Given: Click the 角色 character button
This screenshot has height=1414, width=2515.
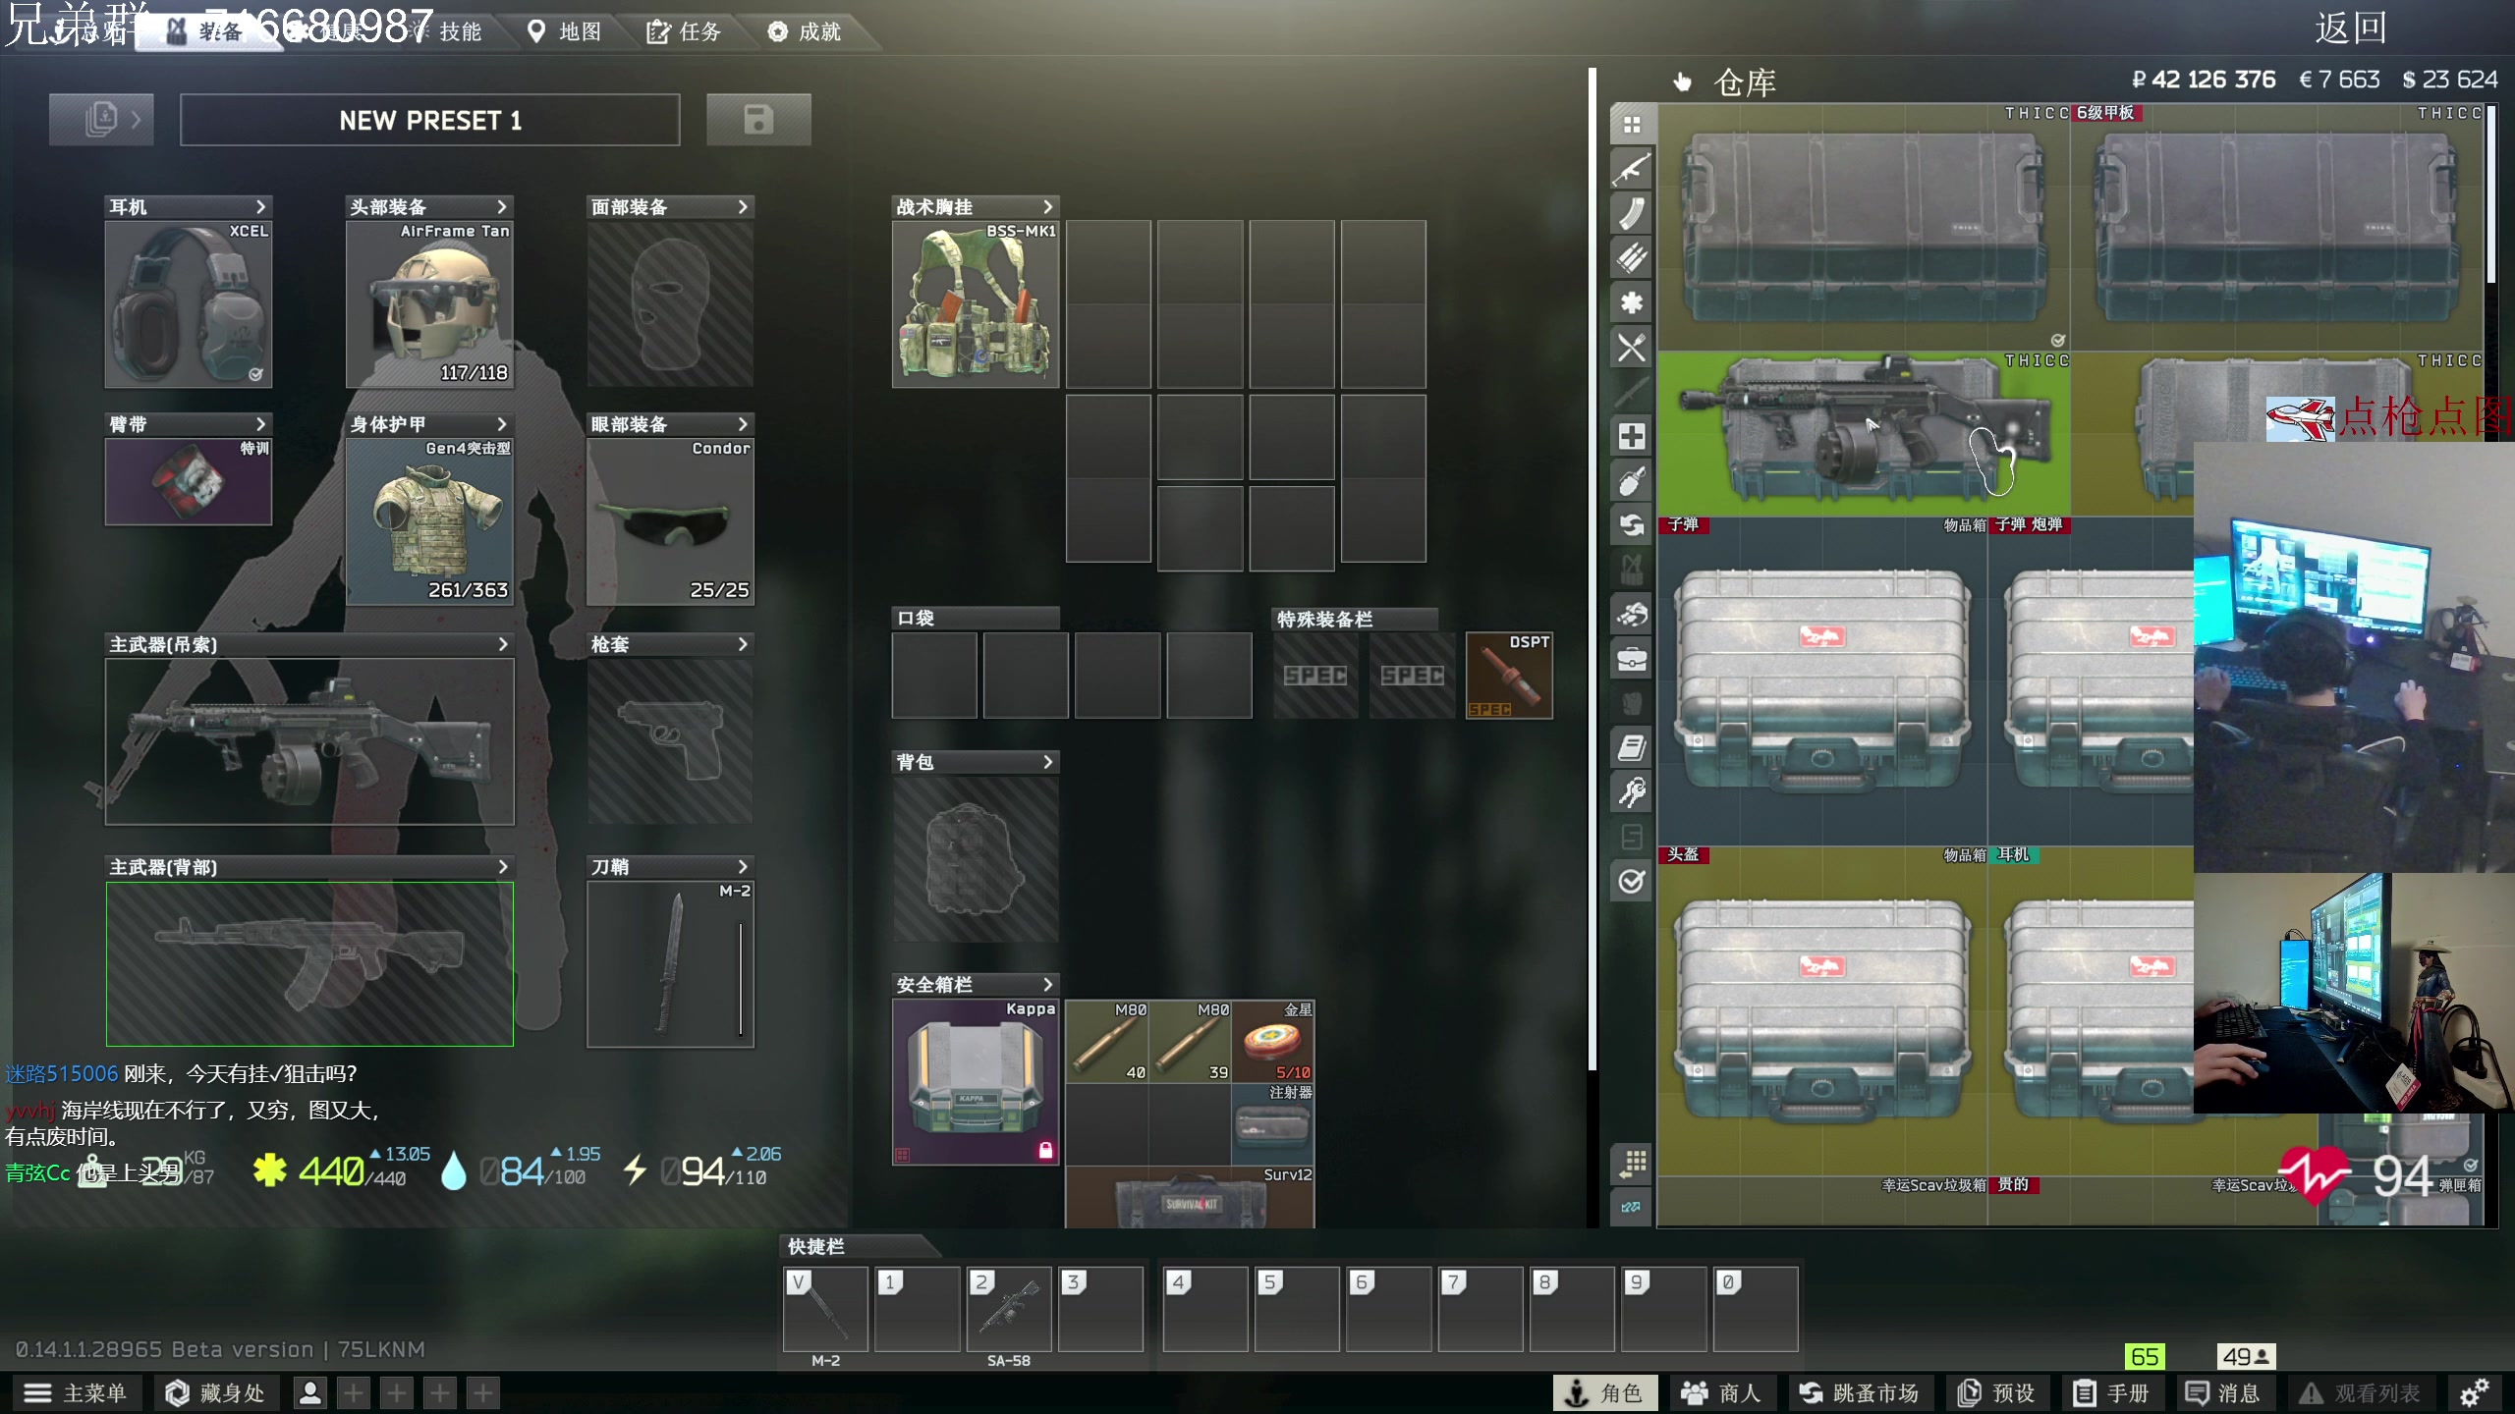Looking at the screenshot, I should coord(1604,1392).
